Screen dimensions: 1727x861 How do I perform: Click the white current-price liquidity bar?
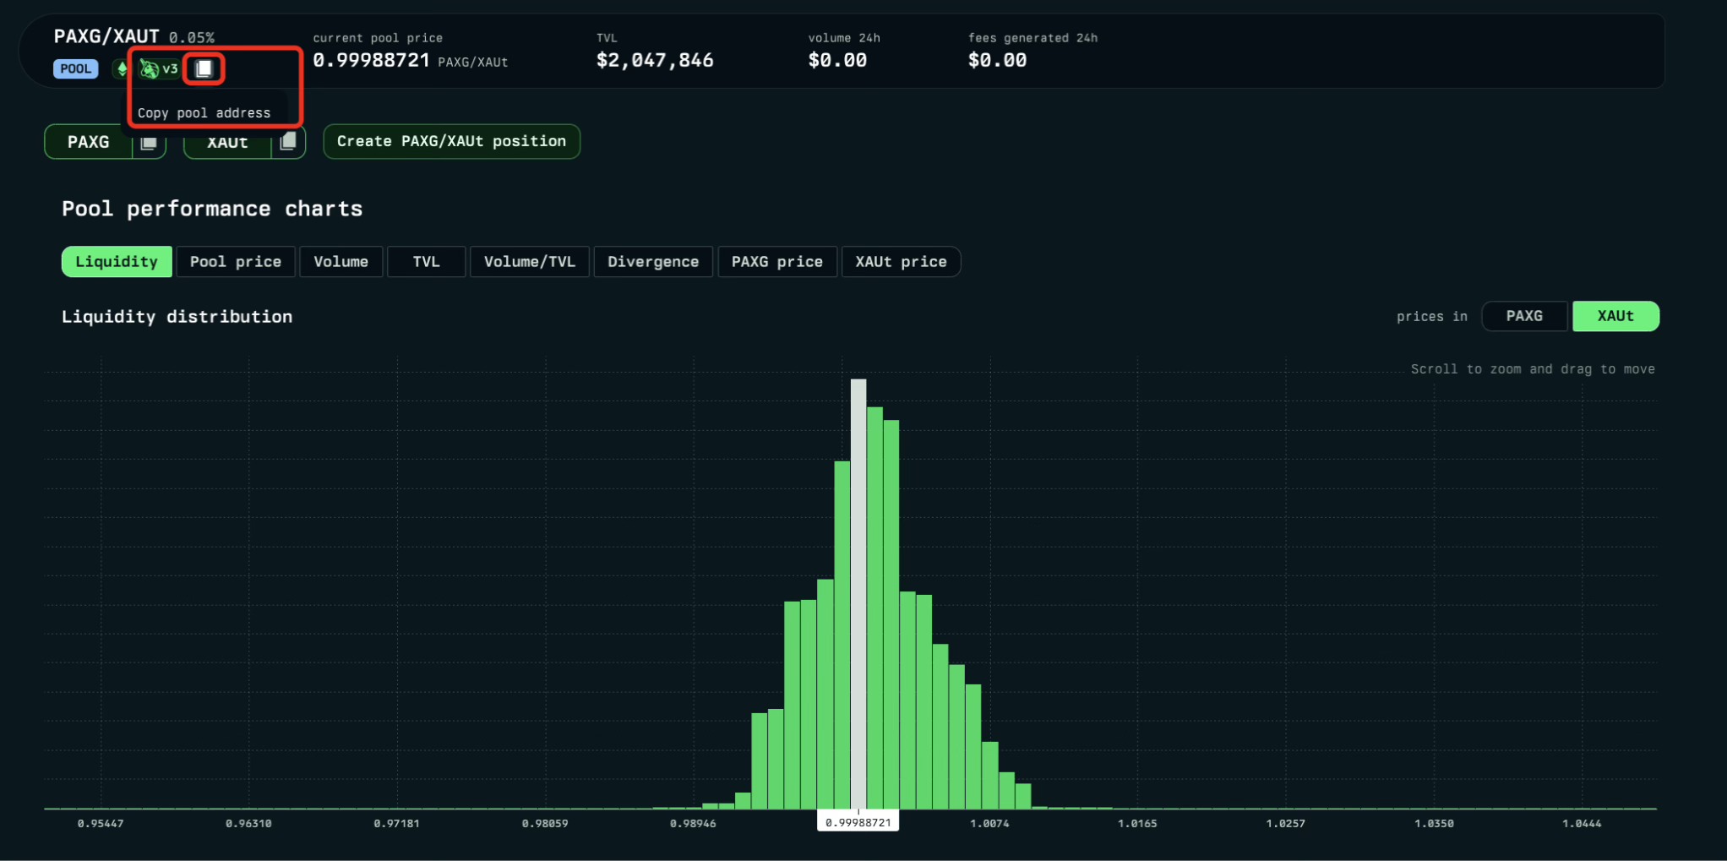pos(858,591)
